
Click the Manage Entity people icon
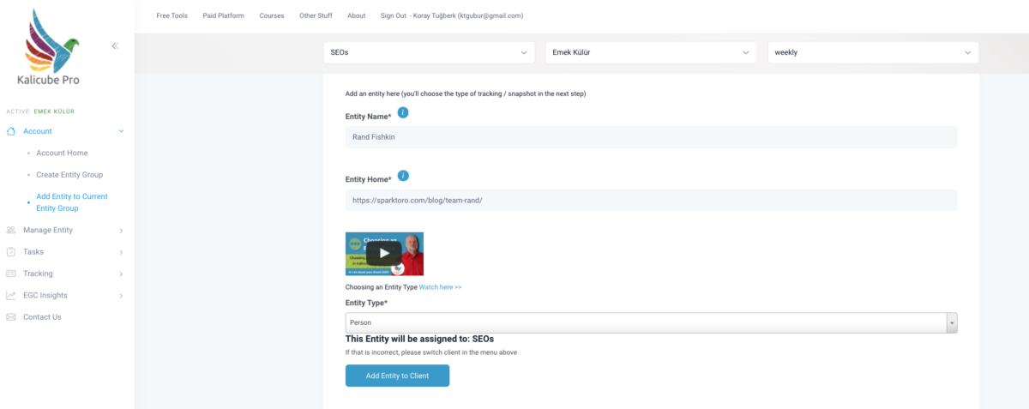11,230
